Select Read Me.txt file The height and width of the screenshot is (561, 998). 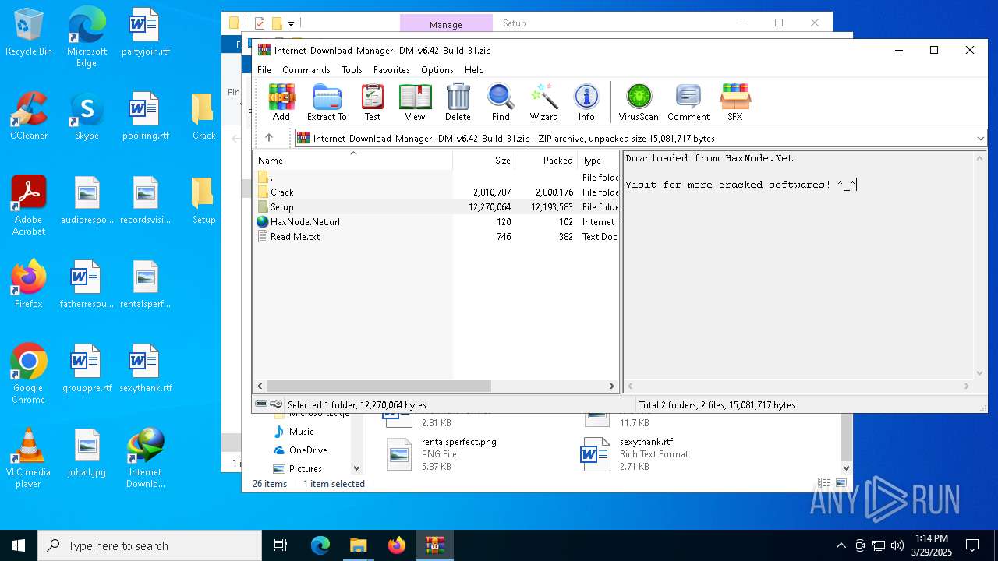click(x=436, y=237)
